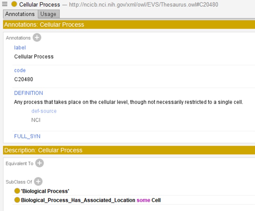Add an Equivalent To class expression
Screen dimensions: 255x211
39,163
